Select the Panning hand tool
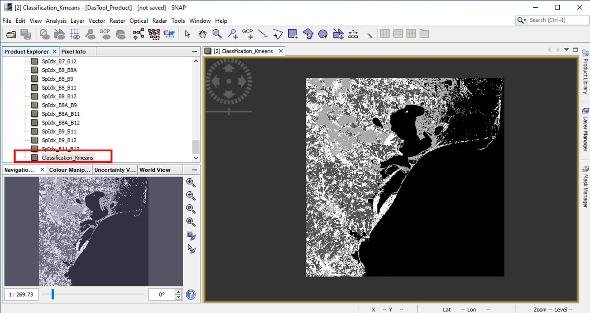Image resolution: width=590 pixels, height=313 pixels. [x=202, y=34]
